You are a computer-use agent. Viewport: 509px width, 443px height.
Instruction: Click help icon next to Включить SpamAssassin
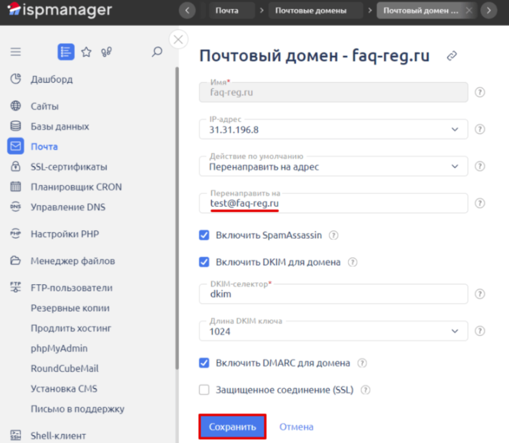[x=334, y=235]
